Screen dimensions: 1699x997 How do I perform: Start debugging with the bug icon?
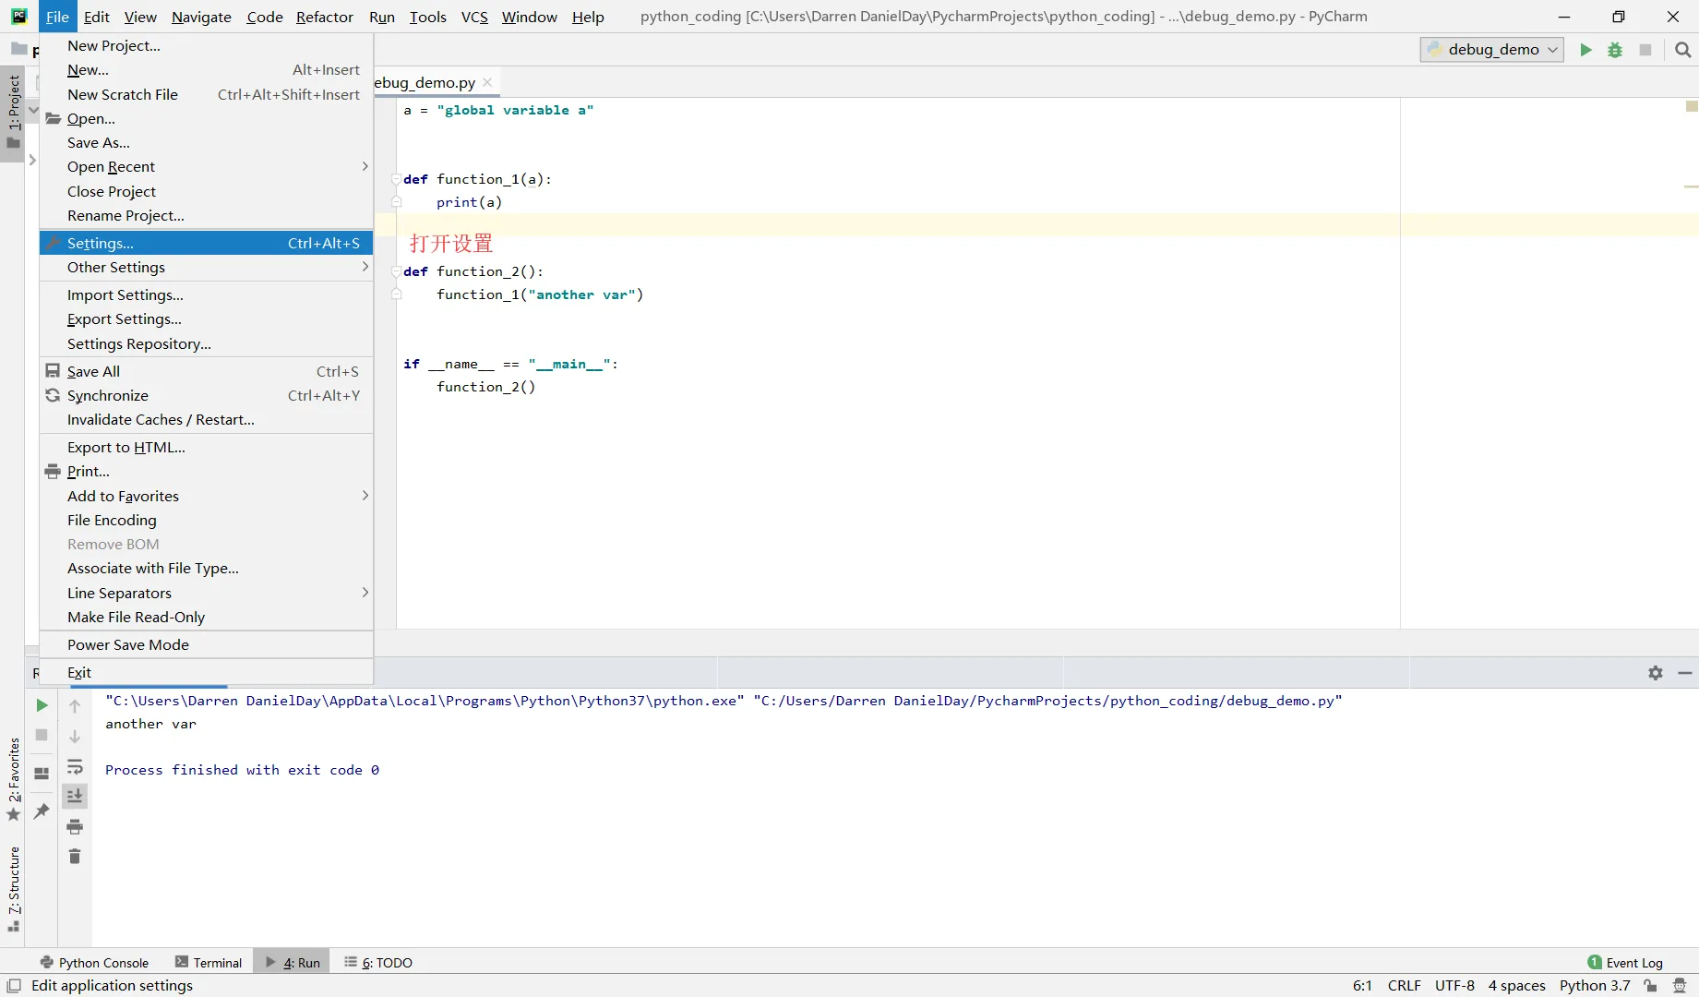(x=1615, y=50)
